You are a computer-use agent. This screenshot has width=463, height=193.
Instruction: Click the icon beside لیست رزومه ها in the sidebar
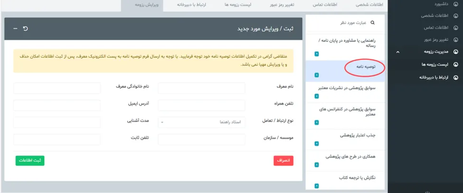tap(456, 64)
